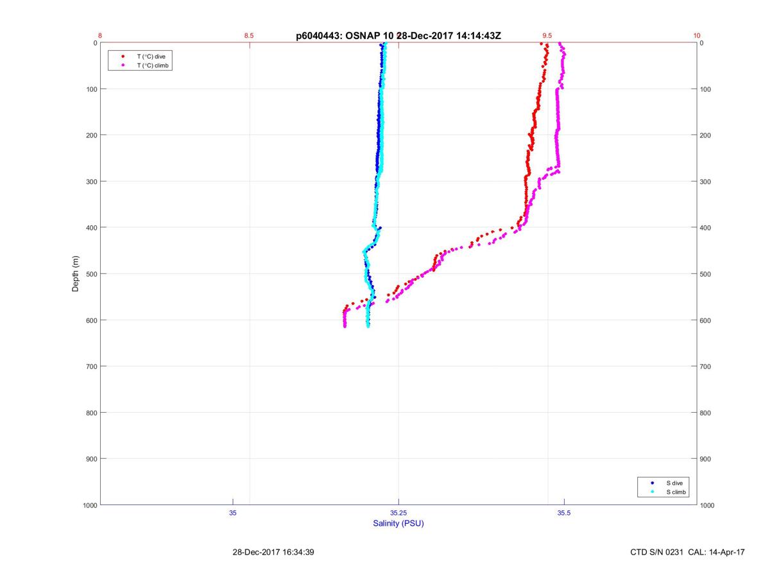Click the red 8 temperature tick label
The height and width of the screenshot is (568, 770).
click(100, 36)
